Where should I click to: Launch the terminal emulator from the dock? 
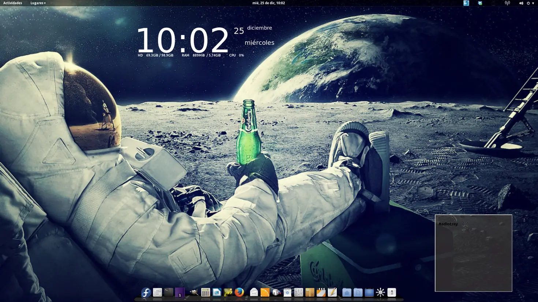169,292
